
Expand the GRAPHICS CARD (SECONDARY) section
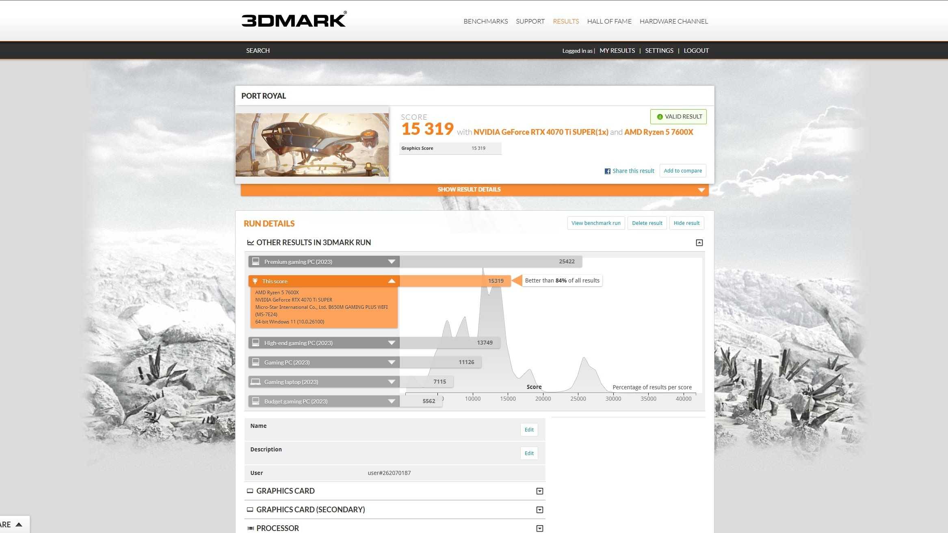539,510
